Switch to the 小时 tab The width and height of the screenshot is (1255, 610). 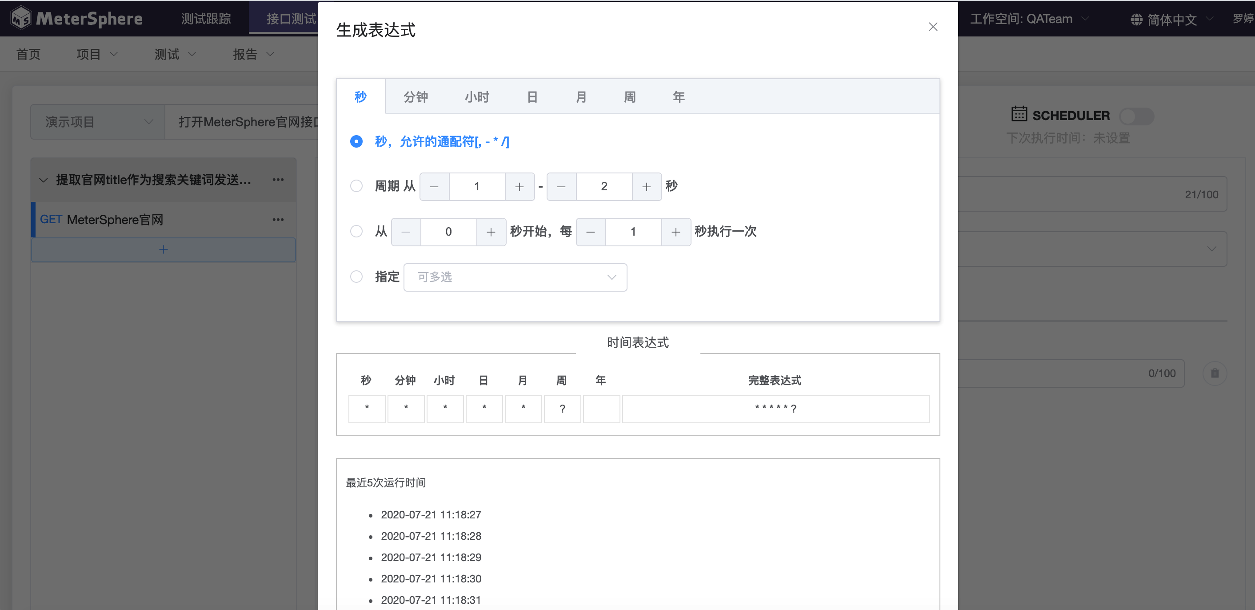pyautogui.click(x=477, y=97)
